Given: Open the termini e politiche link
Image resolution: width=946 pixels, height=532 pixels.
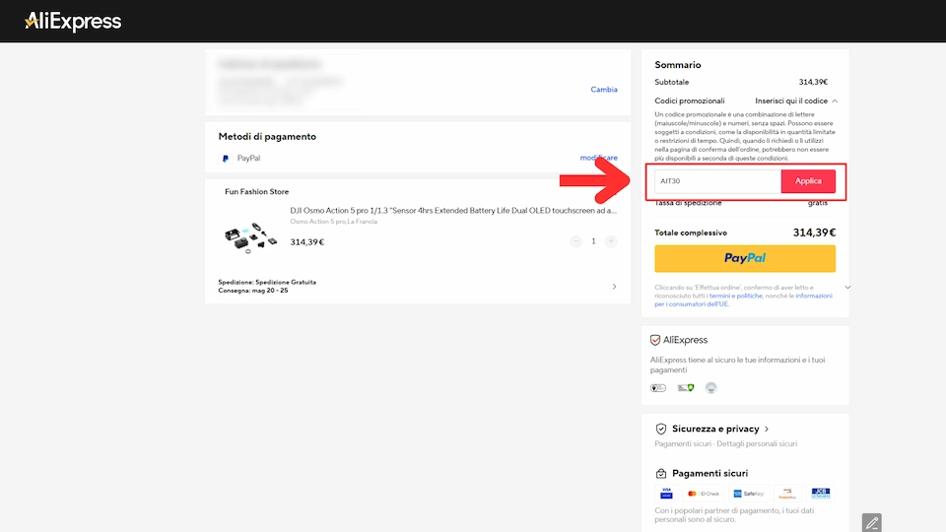Looking at the screenshot, I should point(735,296).
